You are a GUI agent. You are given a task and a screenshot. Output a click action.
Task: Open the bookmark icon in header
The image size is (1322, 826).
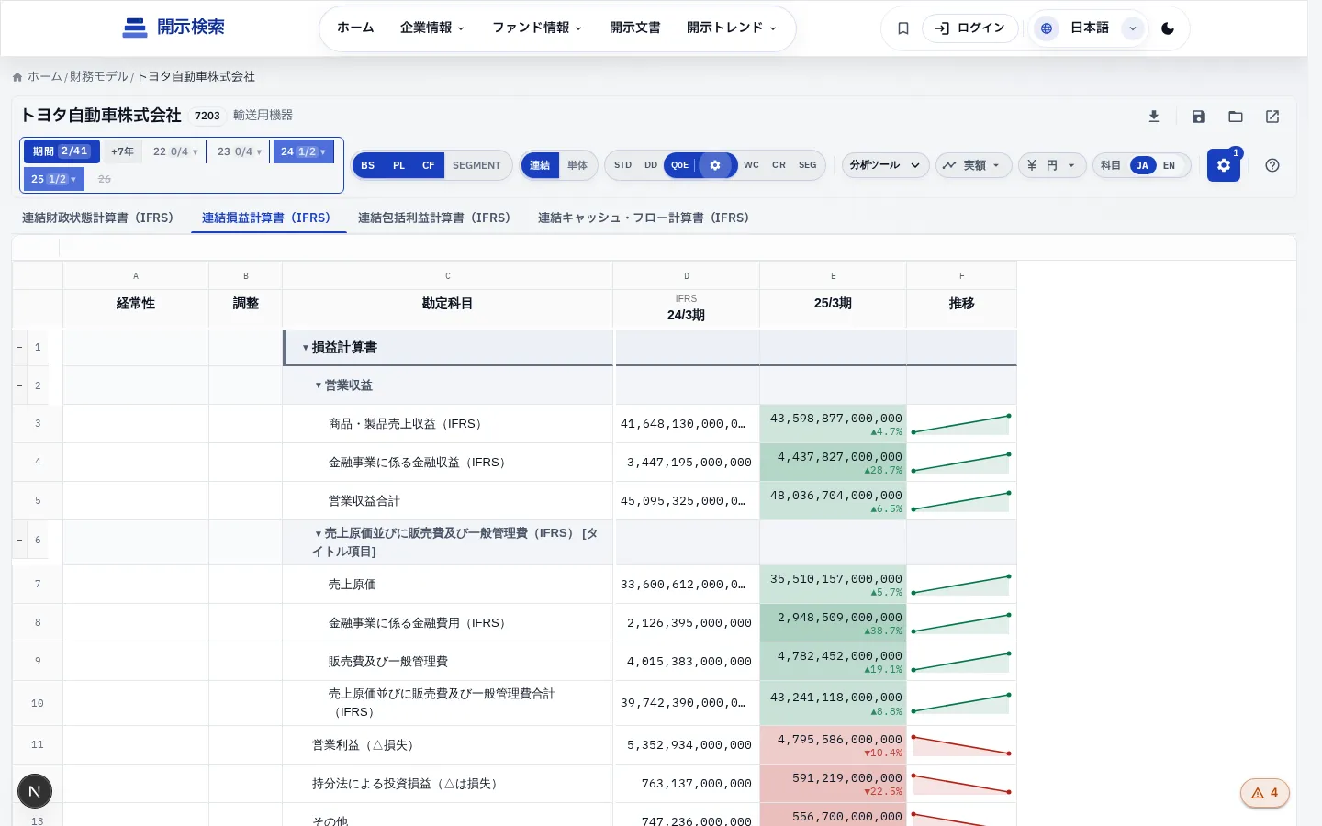pyautogui.click(x=903, y=28)
